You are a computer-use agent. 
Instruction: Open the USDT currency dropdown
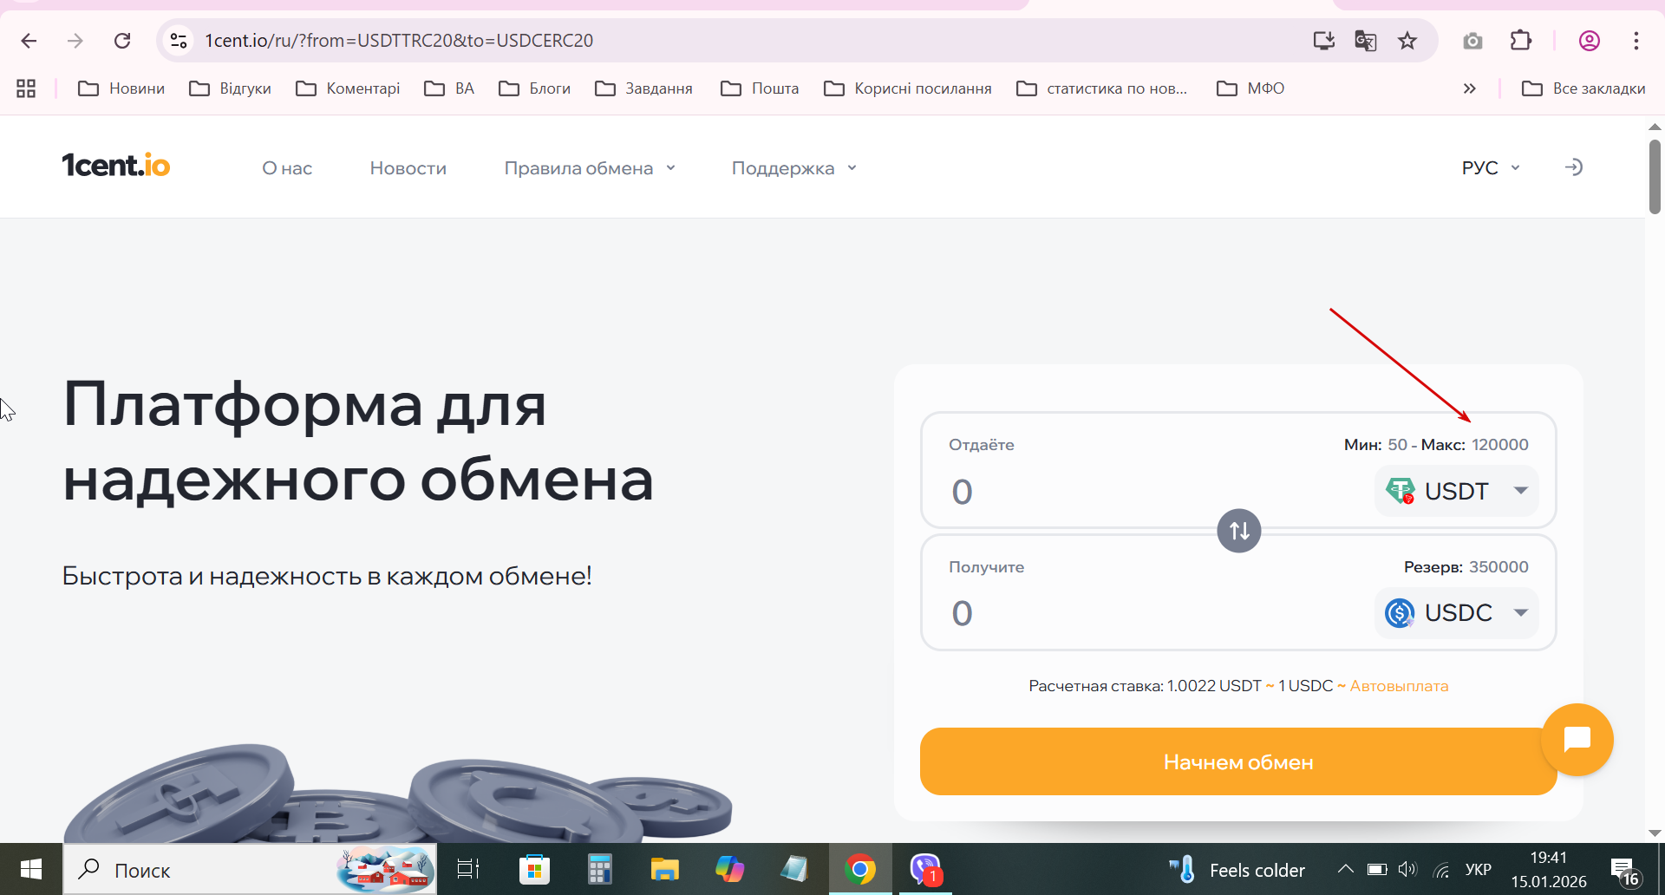click(x=1457, y=491)
